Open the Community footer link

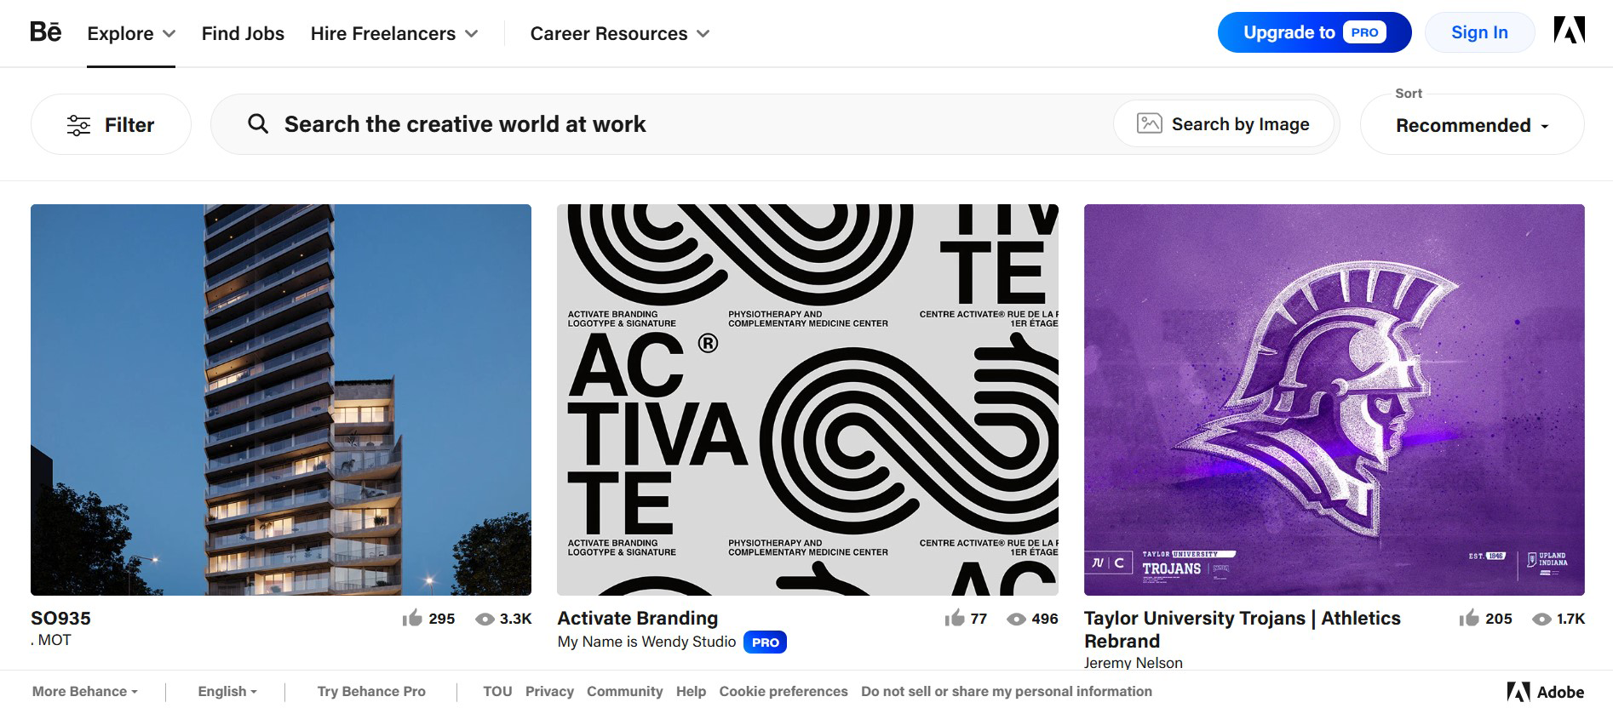coord(624,691)
